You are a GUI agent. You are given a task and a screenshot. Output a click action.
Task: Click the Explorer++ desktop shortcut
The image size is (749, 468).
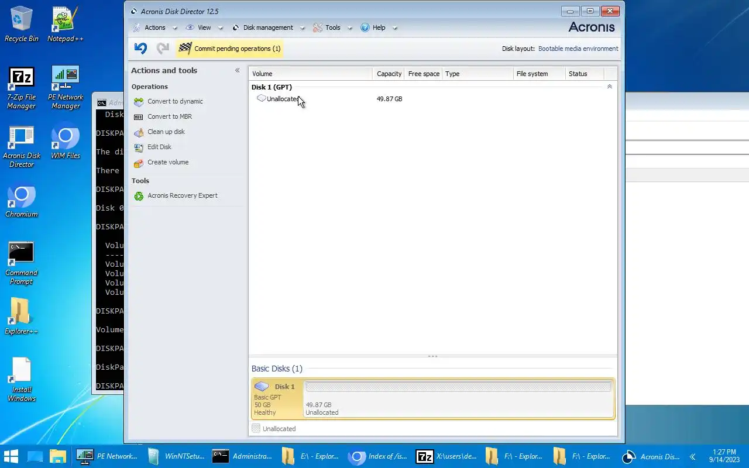[x=22, y=316]
